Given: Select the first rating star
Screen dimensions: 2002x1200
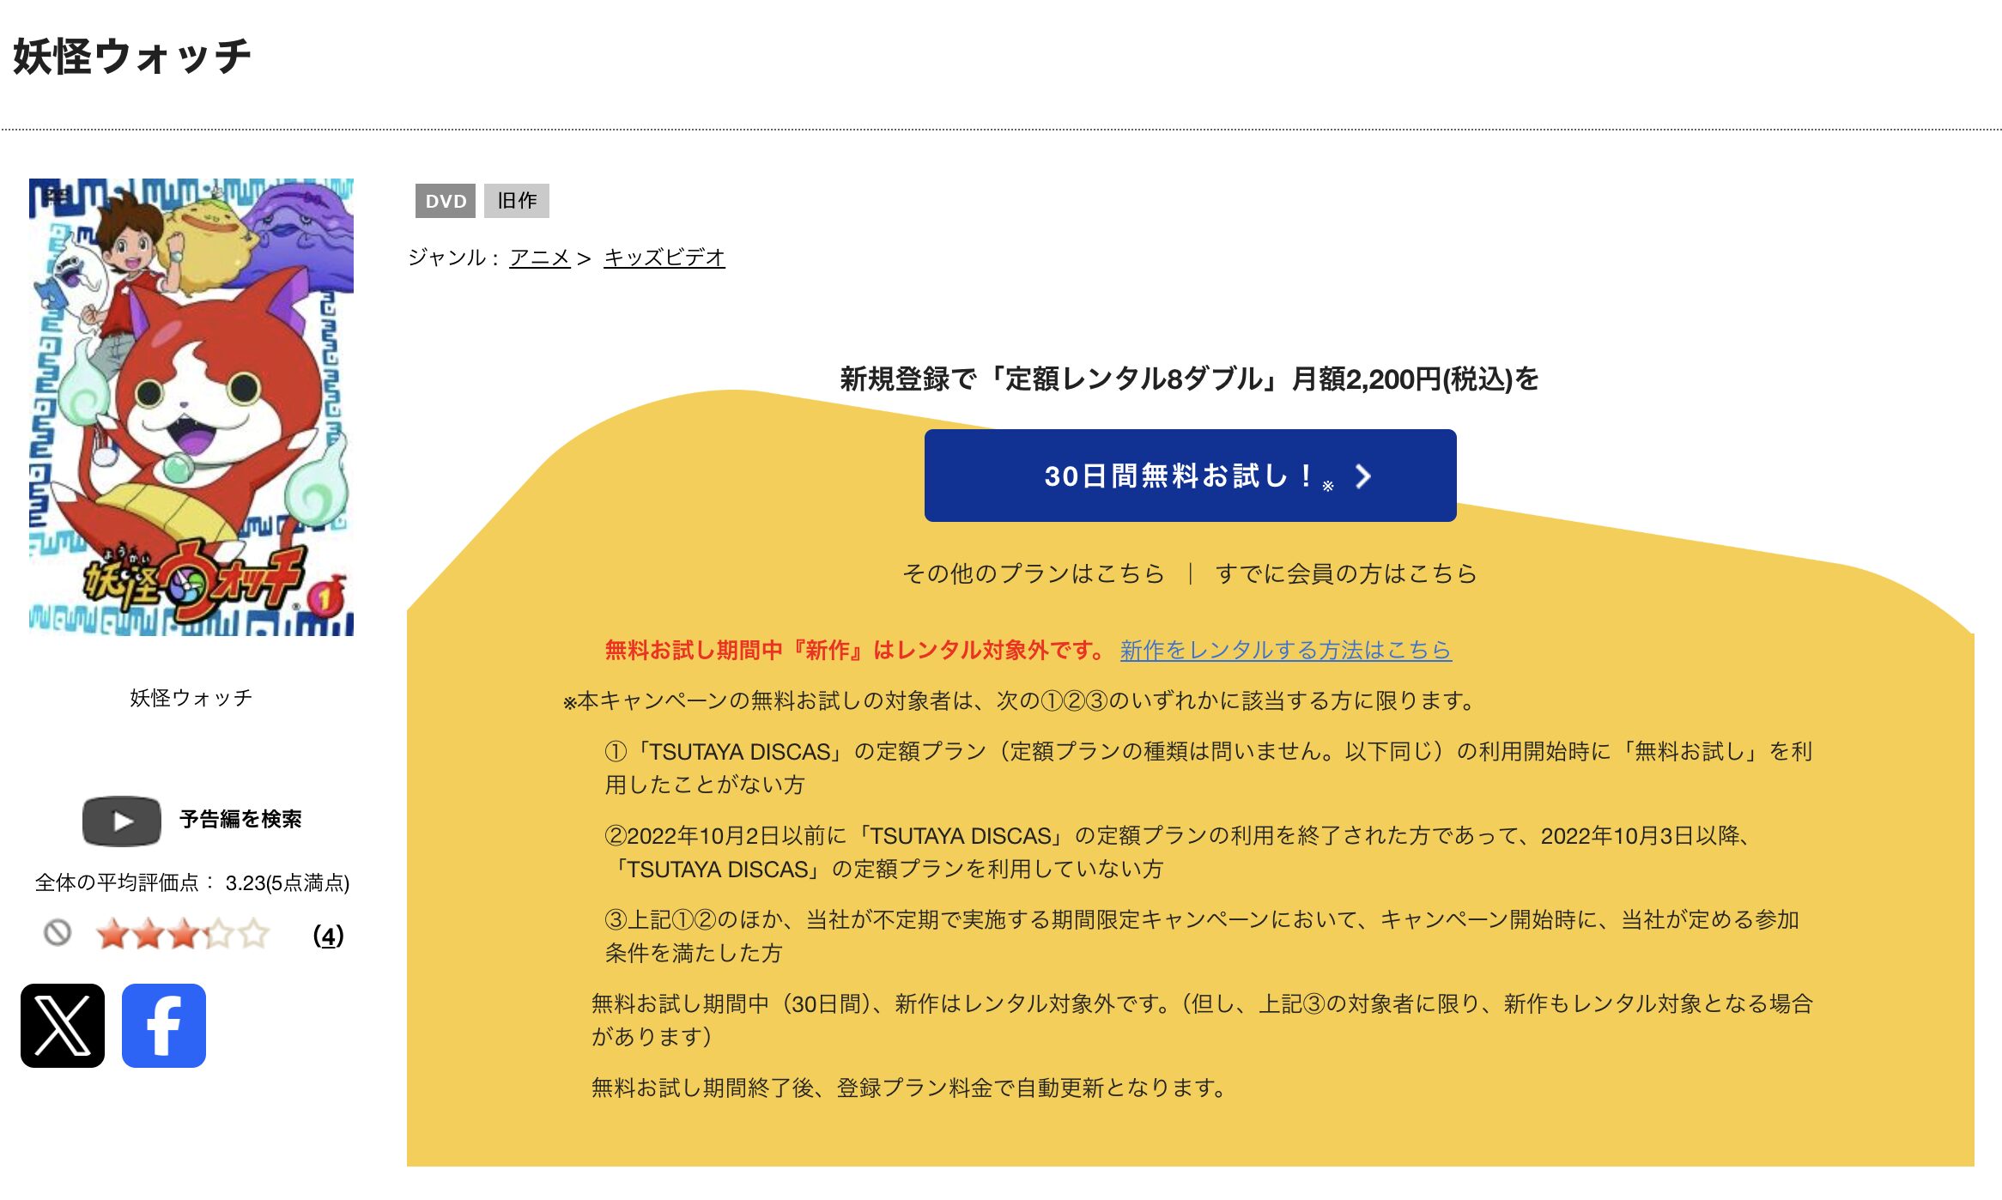Looking at the screenshot, I should (x=112, y=934).
